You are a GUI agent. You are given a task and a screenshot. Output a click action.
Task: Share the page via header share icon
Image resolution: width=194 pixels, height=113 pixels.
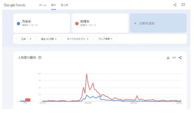175,5
